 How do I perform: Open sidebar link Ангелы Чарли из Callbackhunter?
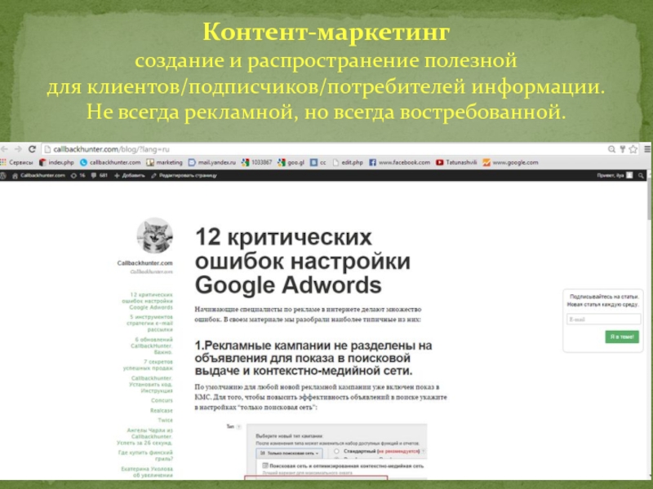tap(145, 437)
